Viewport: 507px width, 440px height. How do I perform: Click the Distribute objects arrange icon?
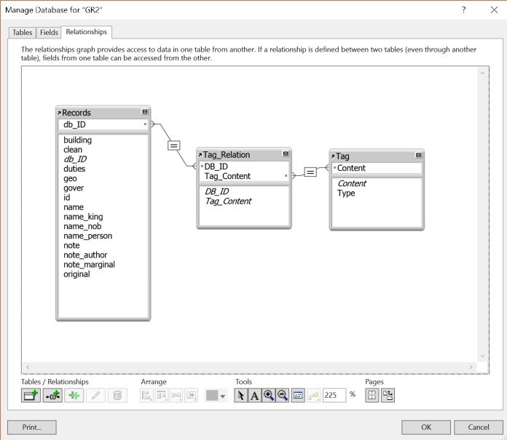point(176,395)
